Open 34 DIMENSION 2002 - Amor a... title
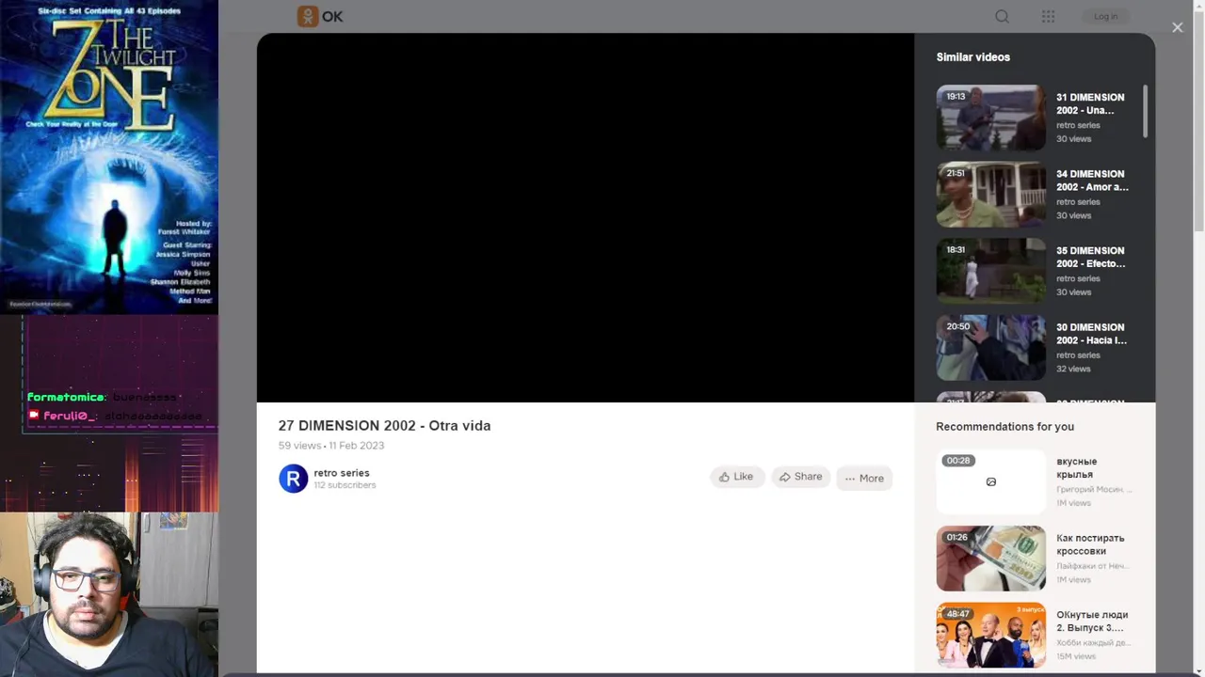Screen dimensions: 1205x677 tap(1092, 181)
